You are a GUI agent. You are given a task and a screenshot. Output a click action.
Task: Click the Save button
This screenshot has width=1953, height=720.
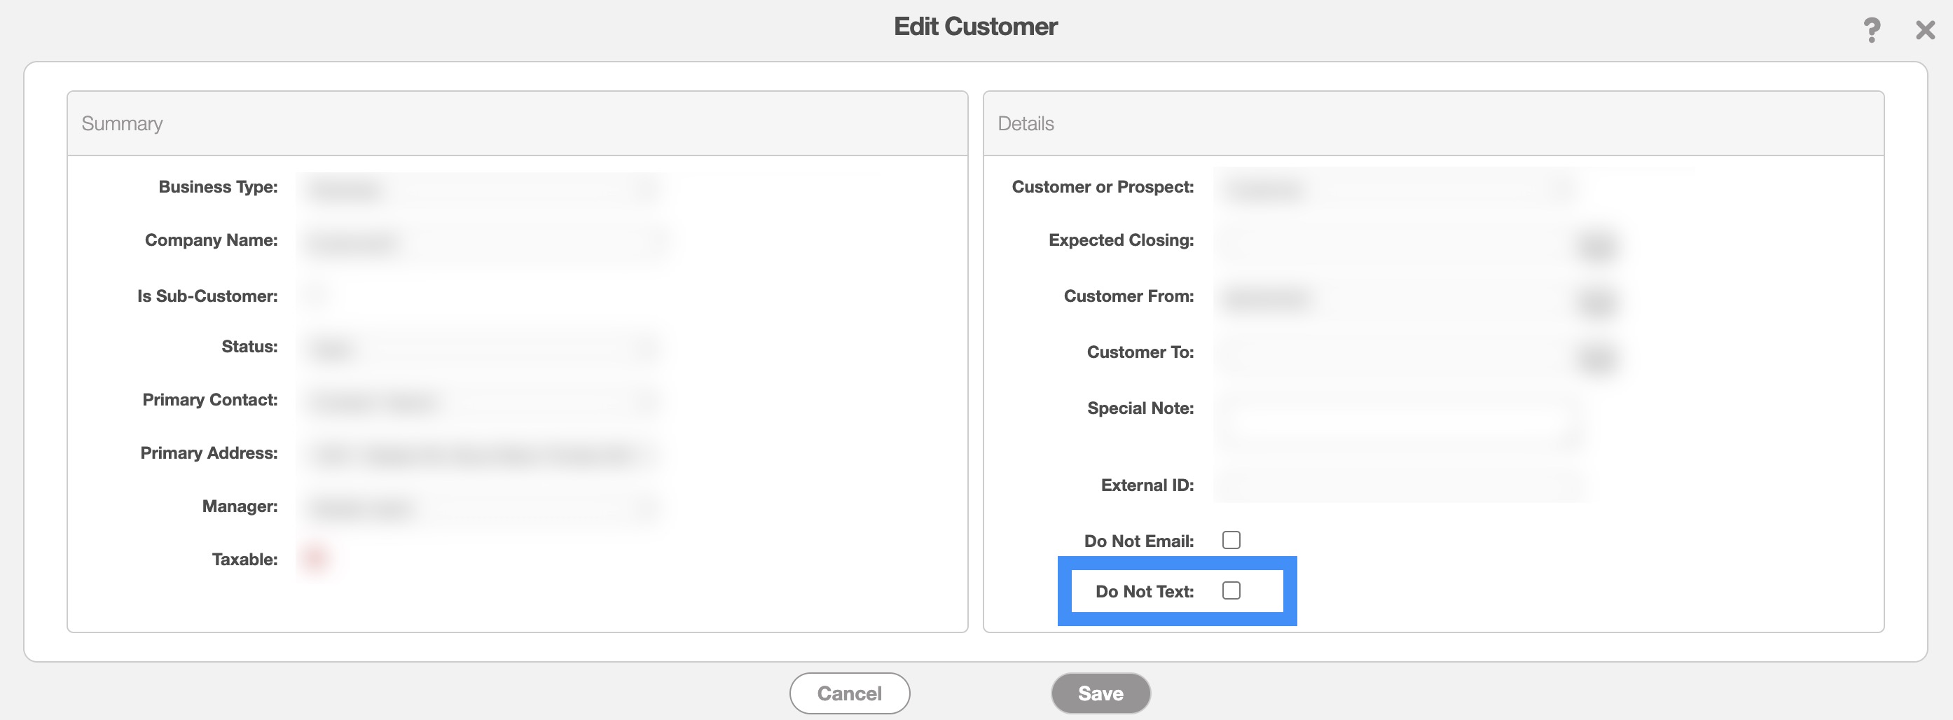(1100, 693)
